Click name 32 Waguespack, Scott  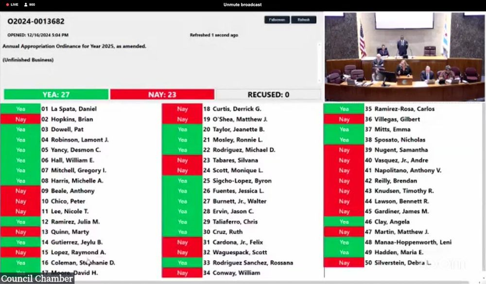pyautogui.click(x=235, y=252)
